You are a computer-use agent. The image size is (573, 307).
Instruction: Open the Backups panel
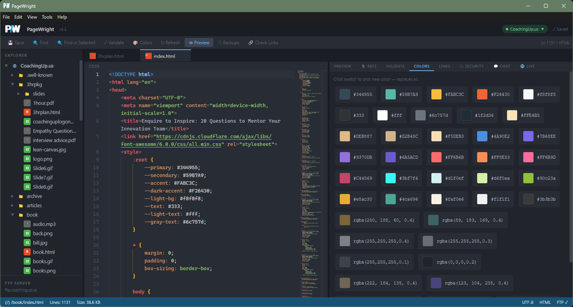(x=230, y=43)
